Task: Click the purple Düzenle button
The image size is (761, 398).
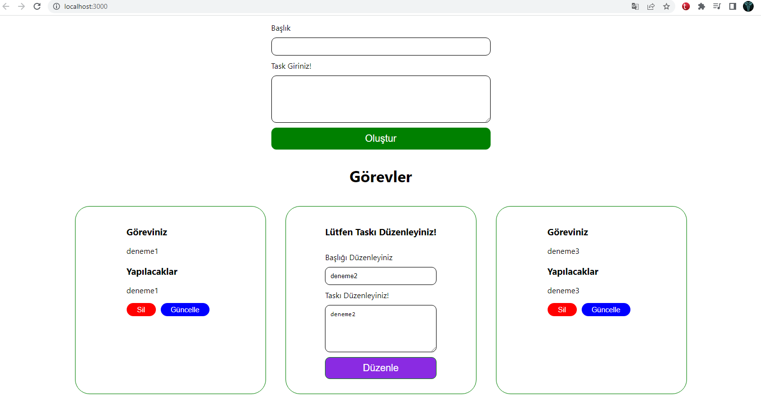Action: [380, 368]
